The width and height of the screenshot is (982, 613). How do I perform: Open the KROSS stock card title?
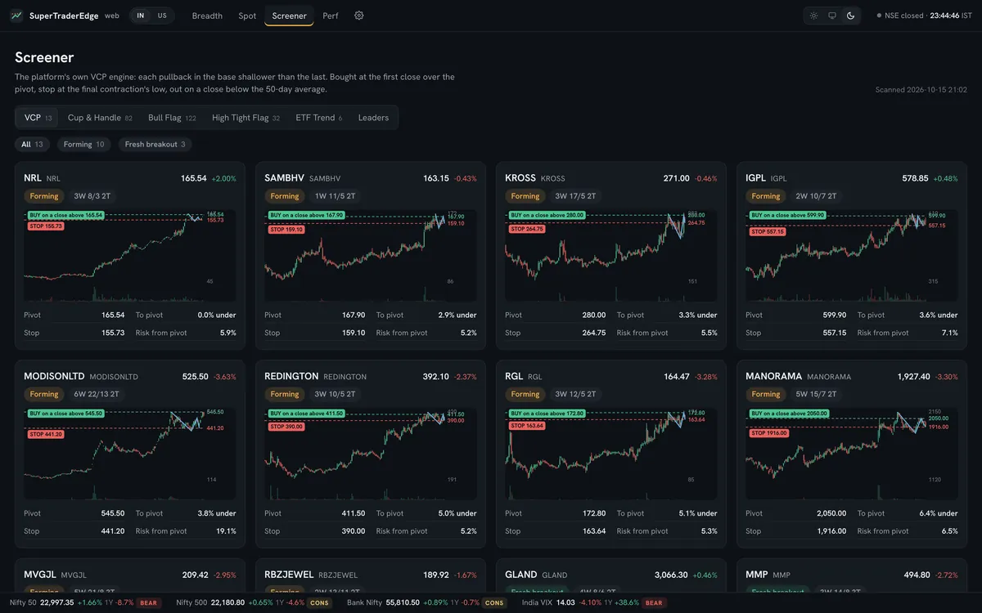click(520, 178)
